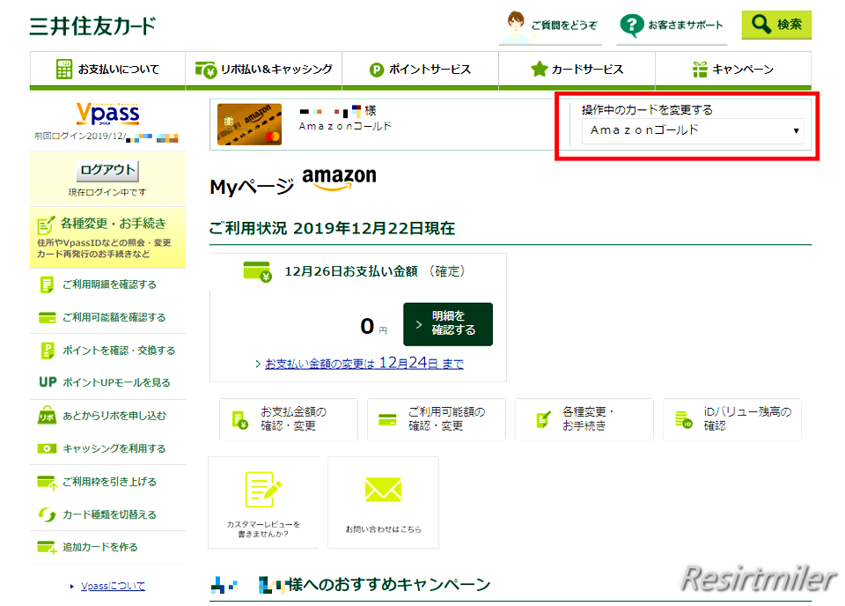Open the カードサービス menu
Screen dimensions: 845x606
coord(577,70)
